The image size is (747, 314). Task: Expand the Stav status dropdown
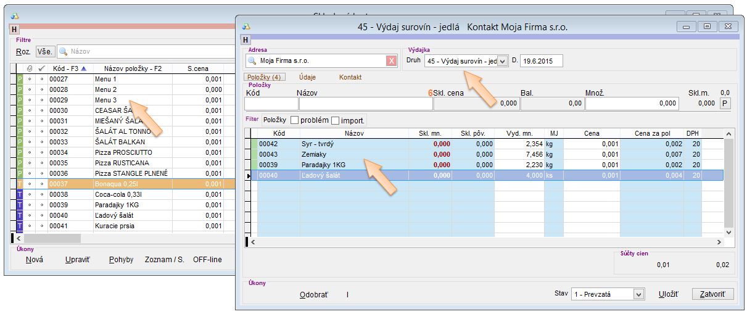pos(638,294)
